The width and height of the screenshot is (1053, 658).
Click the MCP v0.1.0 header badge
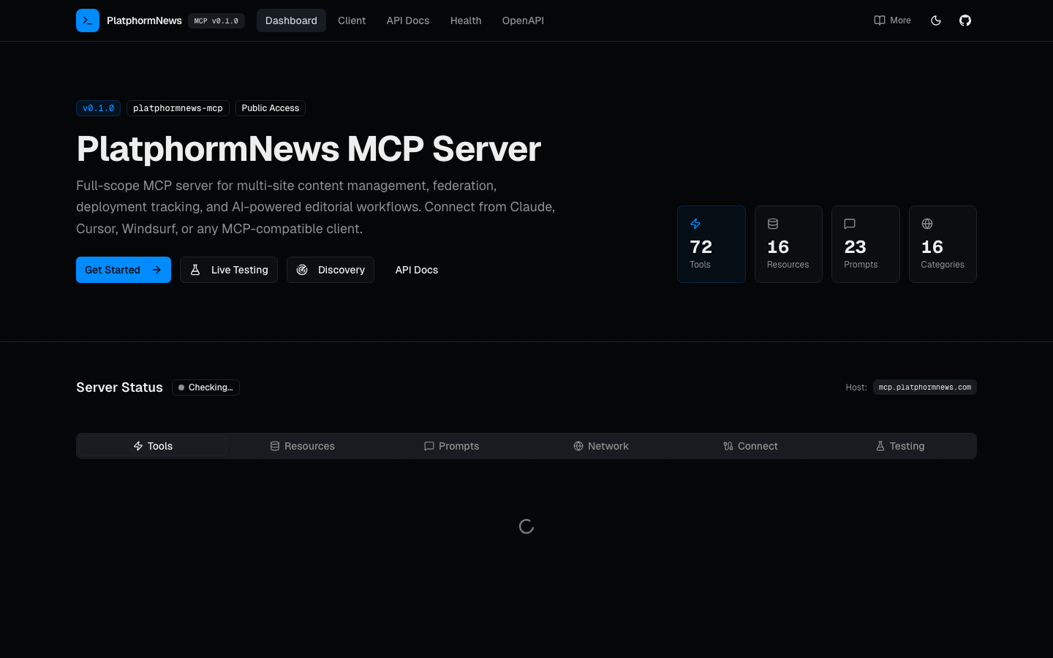[216, 20]
